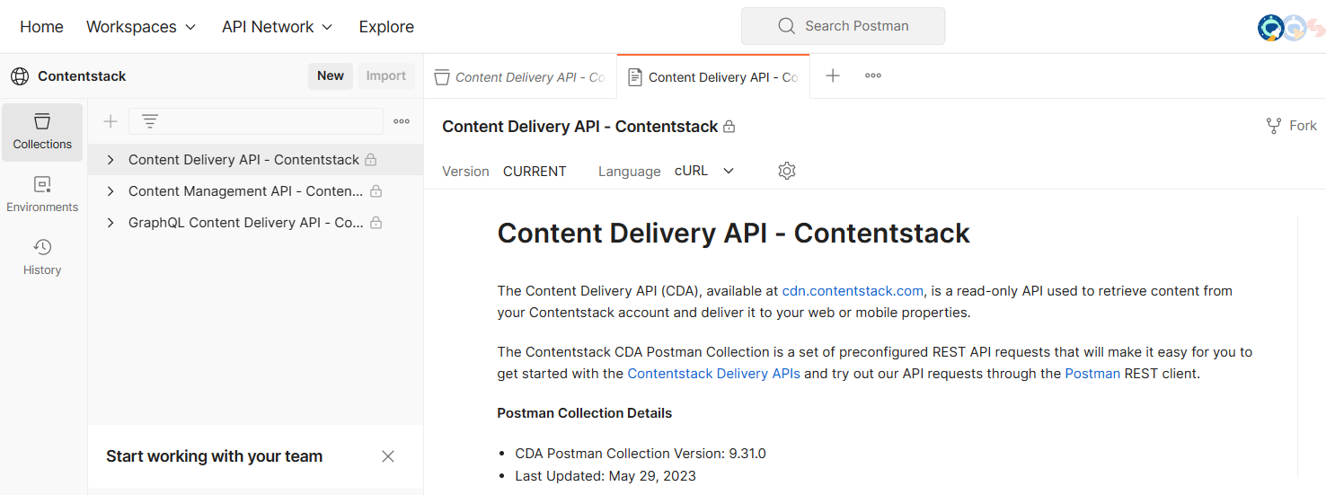1326x495 pixels.
Task: Click the Contentstack workspace globe icon
Action: [20, 76]
